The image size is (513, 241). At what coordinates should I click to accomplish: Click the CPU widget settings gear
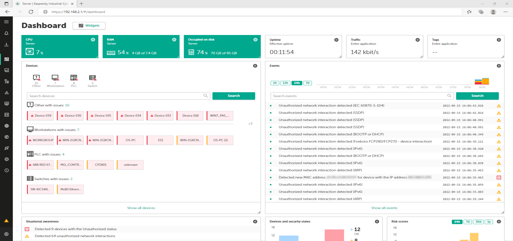(x=93, y=40)
